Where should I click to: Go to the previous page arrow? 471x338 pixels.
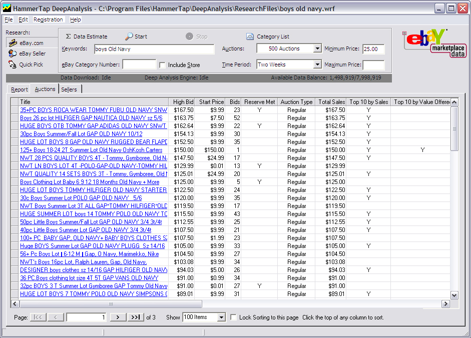55,317
